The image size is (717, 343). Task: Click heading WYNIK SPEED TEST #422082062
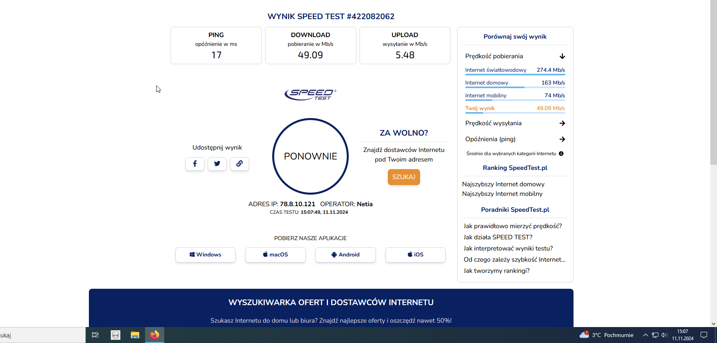331,16
